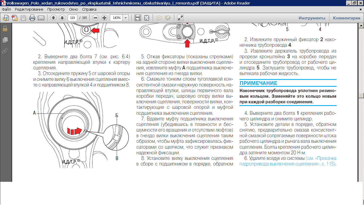Open the Инструменты pane
Screen dimensions: 364x205
click(x=312, y=18)
